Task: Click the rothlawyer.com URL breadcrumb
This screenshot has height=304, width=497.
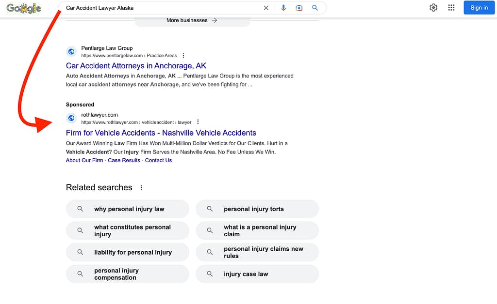Action: pos(136,122)
